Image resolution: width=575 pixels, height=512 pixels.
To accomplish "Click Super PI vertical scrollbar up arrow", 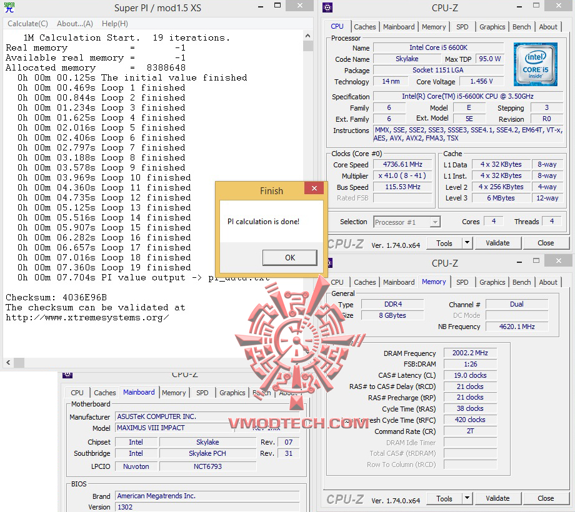I will point(307,36).
